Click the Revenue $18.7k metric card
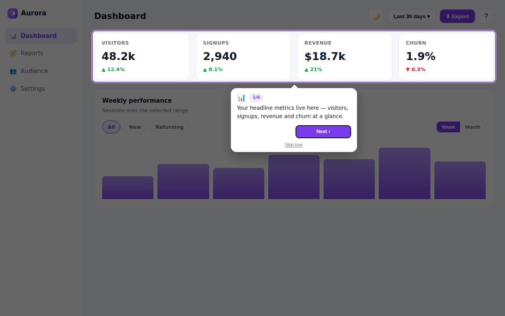Image resolution: width=505 pixels, height=316 pixels. [x=344, y=56]
